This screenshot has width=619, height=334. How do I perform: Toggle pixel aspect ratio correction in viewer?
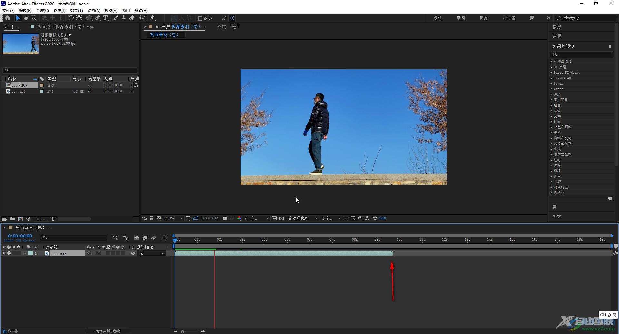(346, 218)
